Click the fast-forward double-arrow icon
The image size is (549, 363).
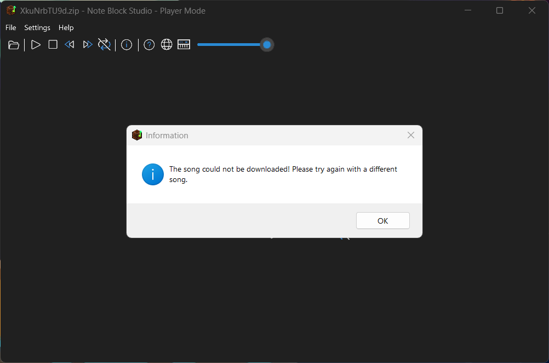pos(87,45)
